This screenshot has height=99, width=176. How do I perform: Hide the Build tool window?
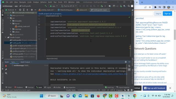pos(129,62)
